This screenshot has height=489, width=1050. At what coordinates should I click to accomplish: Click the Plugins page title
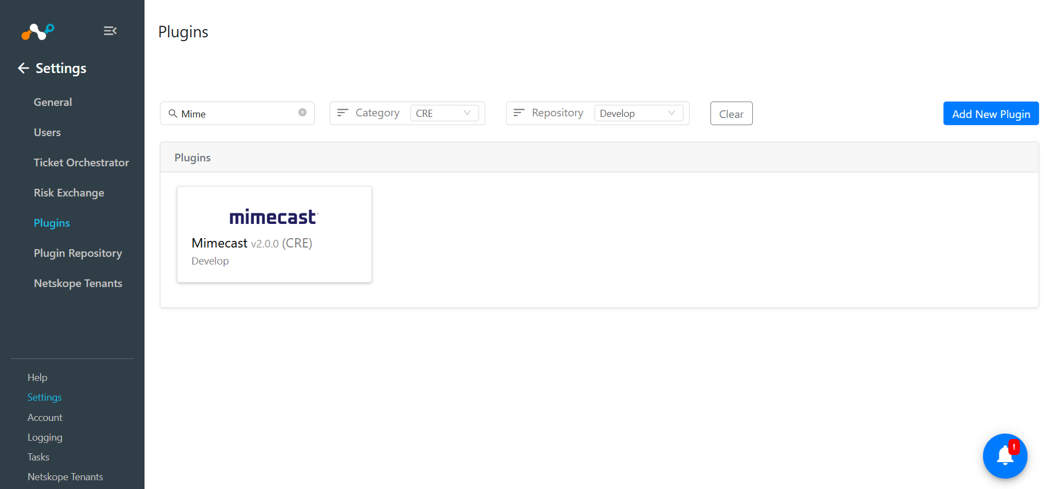183,32
